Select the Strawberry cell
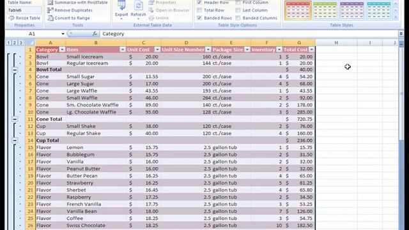This screenshot has height=230, width=409. 96,183
